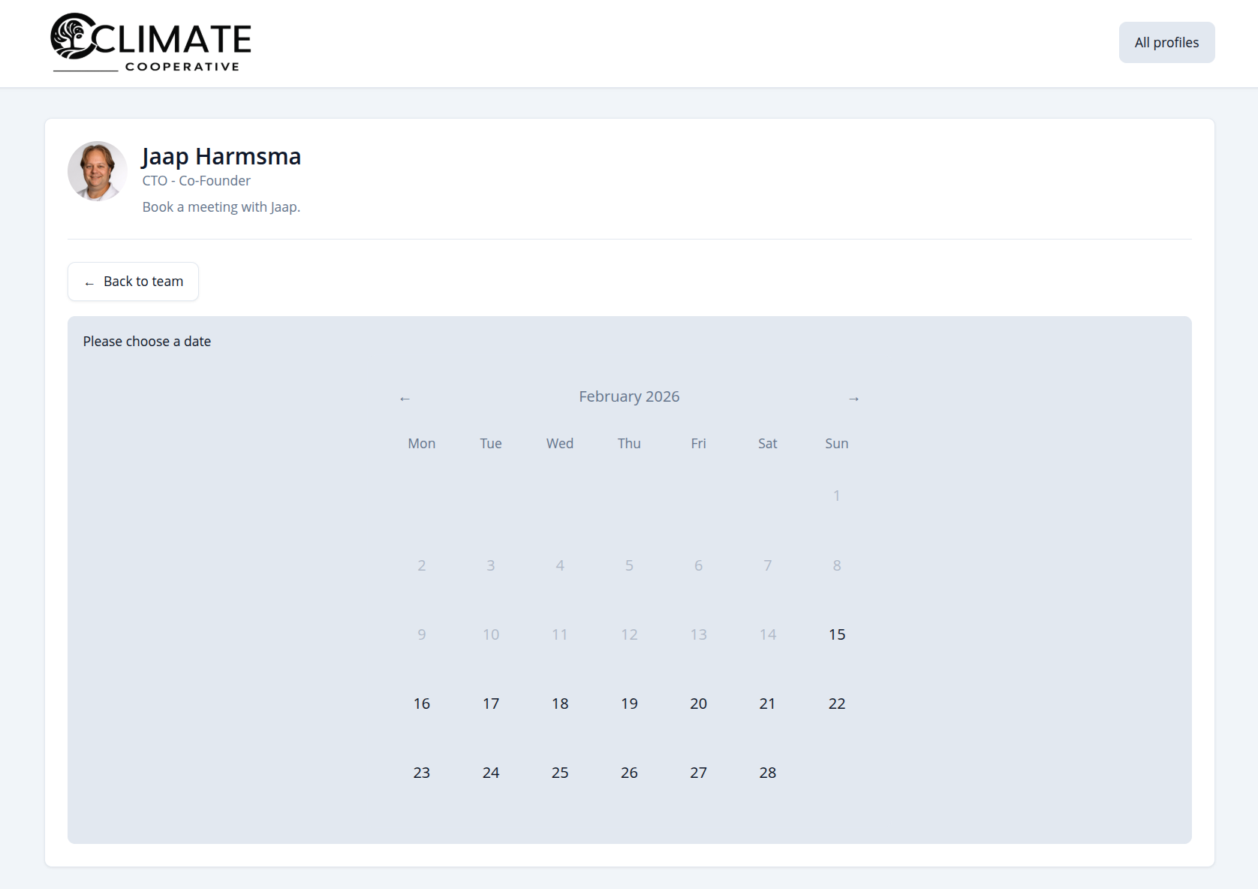Book on Thursday the 19th
This screenshot has height=889, width=1258.
pyautogui.click(x=629, y=704)
